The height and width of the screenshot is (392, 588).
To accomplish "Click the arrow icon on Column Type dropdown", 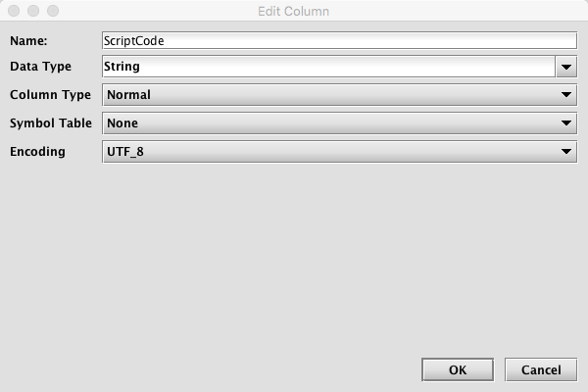I will [566, 95].
